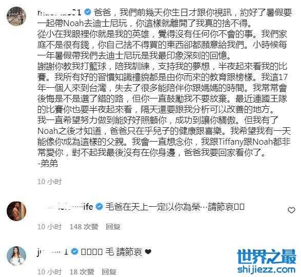Open second commenter's profile avatar

click(16, 211)
